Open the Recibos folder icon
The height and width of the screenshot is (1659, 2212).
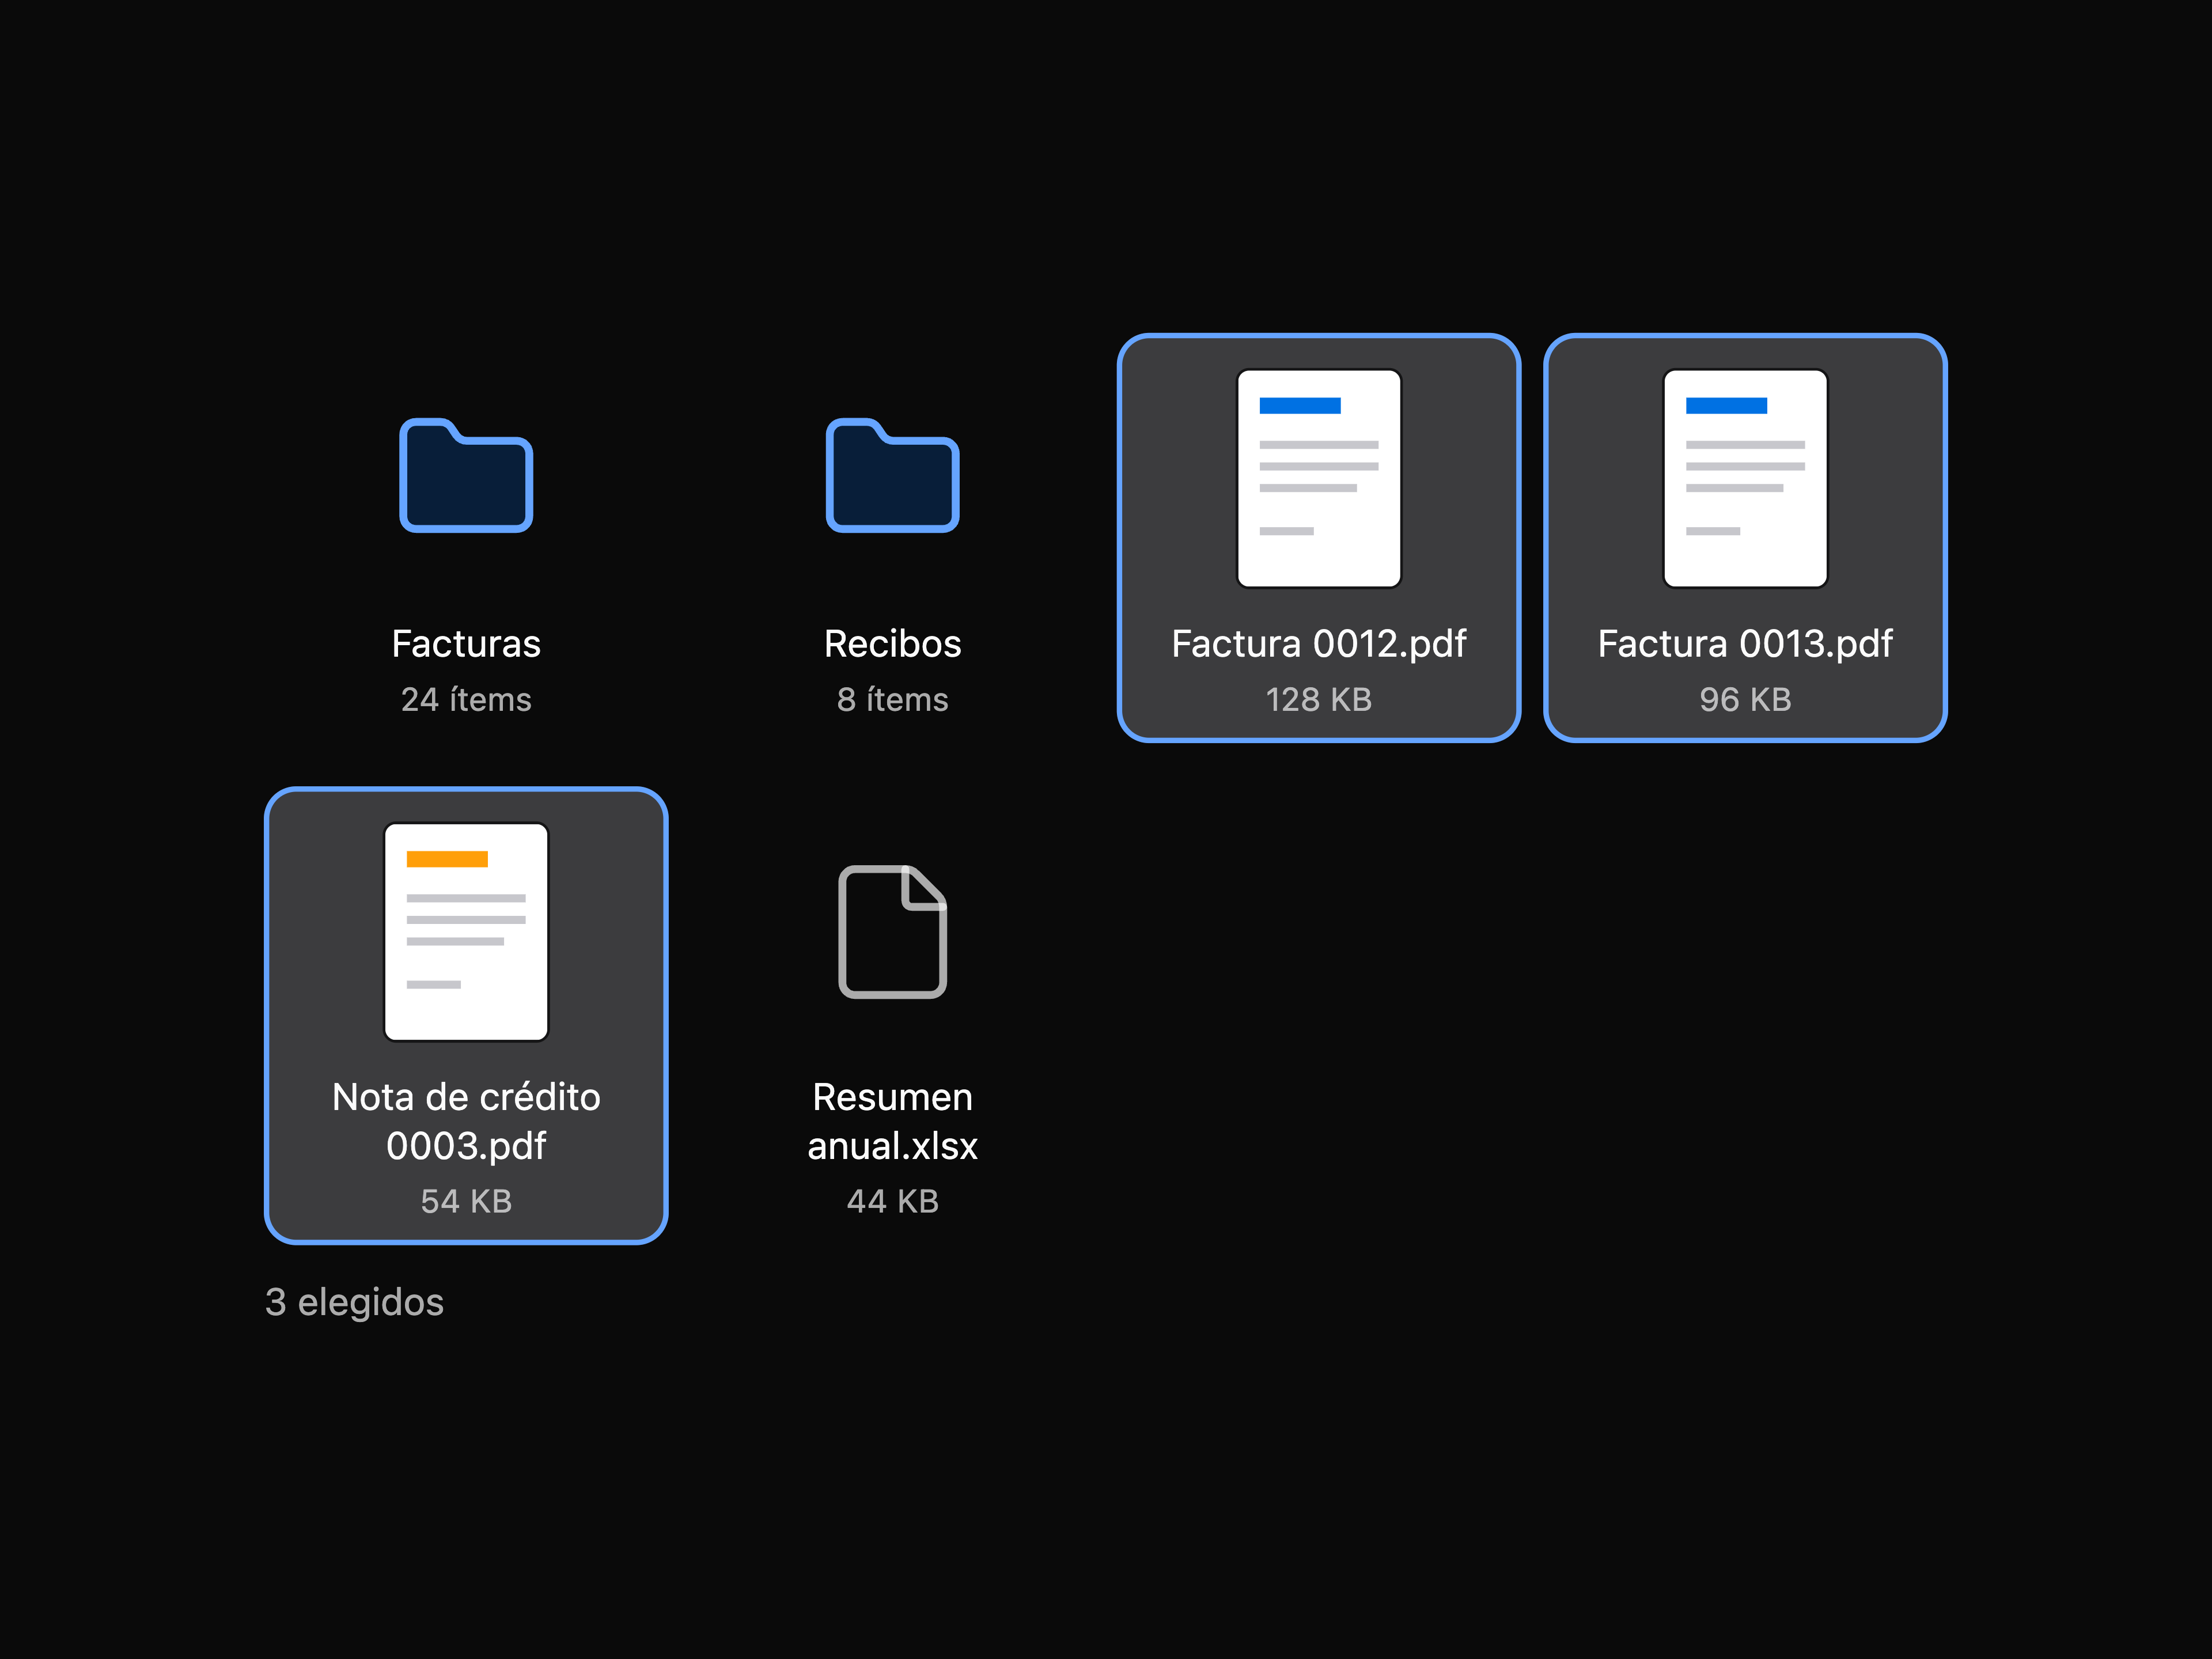click(892, 476)
